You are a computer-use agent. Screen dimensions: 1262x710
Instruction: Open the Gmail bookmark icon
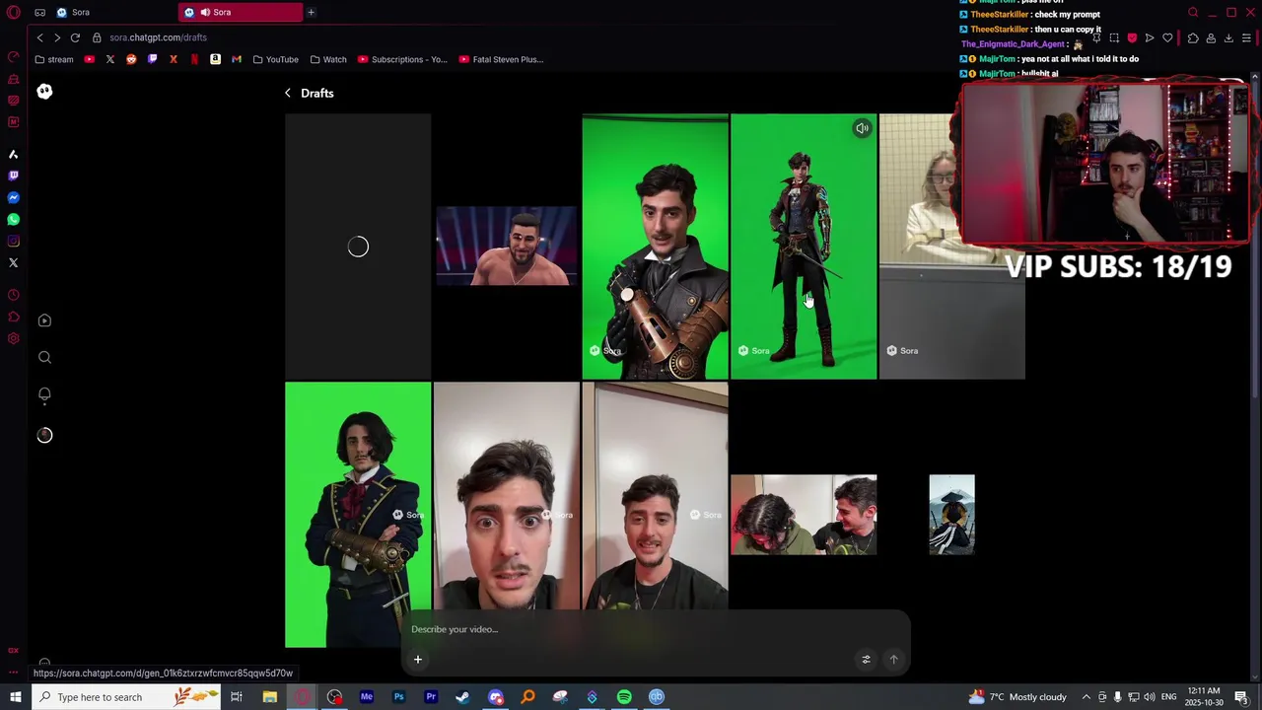click(x=237, y=59)
